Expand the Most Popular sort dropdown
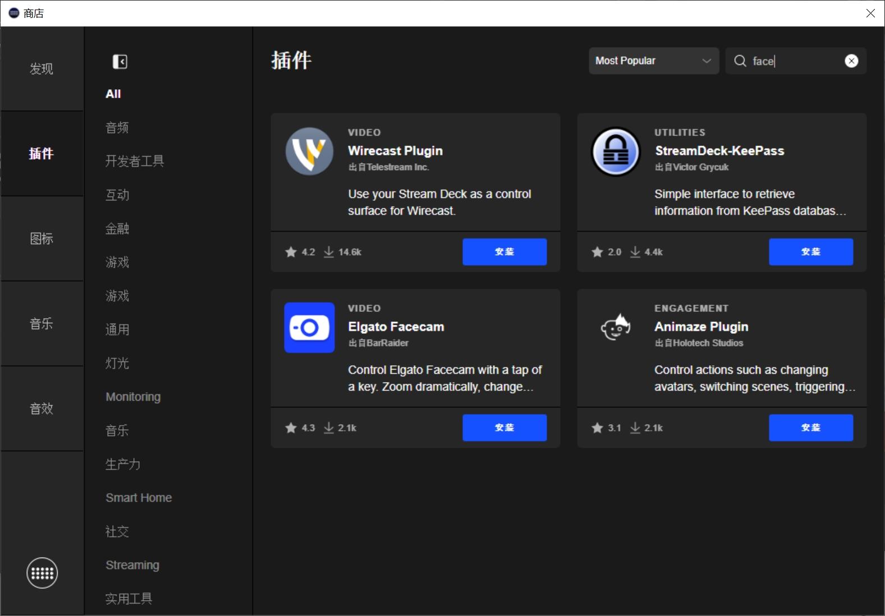Image resolution: width=885 pixels, height=616 pixels. pyautogui.click(x=654, y=61)
